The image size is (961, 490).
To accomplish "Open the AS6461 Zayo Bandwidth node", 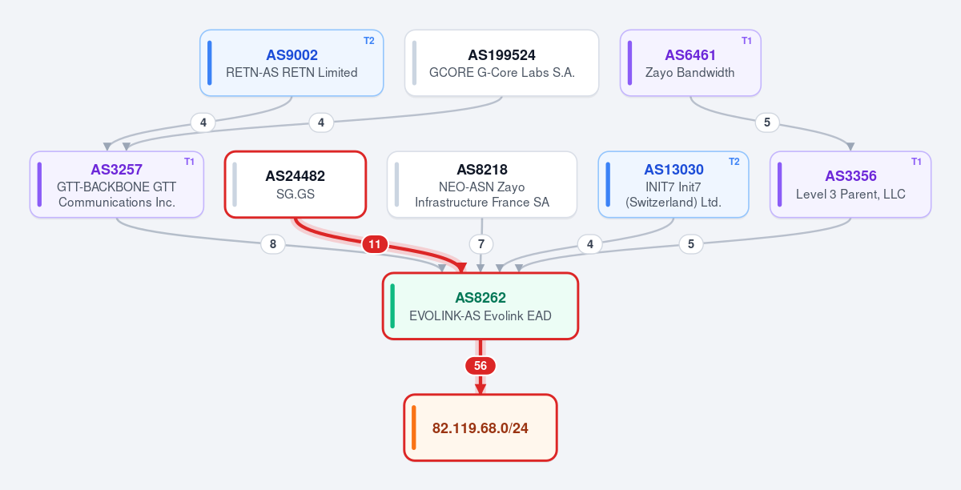I will tap(690, 63).
